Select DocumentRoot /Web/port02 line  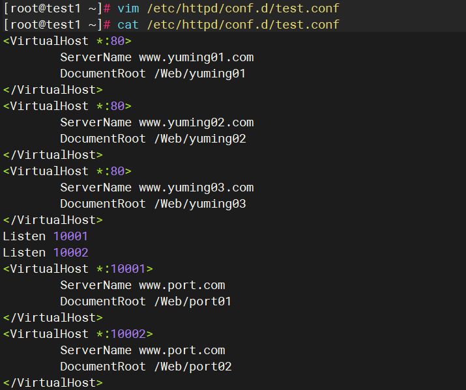pyautogui.click(x=146, y=367)
